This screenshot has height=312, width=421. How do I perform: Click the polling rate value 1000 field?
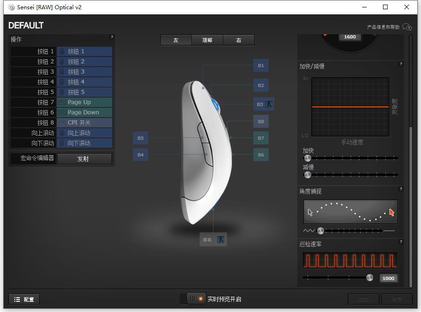pyautogui.click(x=388, y=278)
